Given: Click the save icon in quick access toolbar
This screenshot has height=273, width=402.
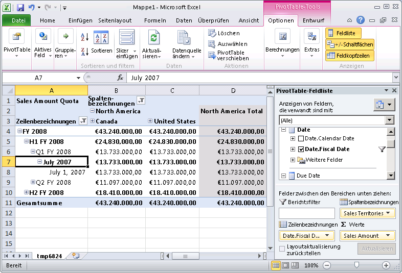Looking at the screenshot, I should (20, 8).
